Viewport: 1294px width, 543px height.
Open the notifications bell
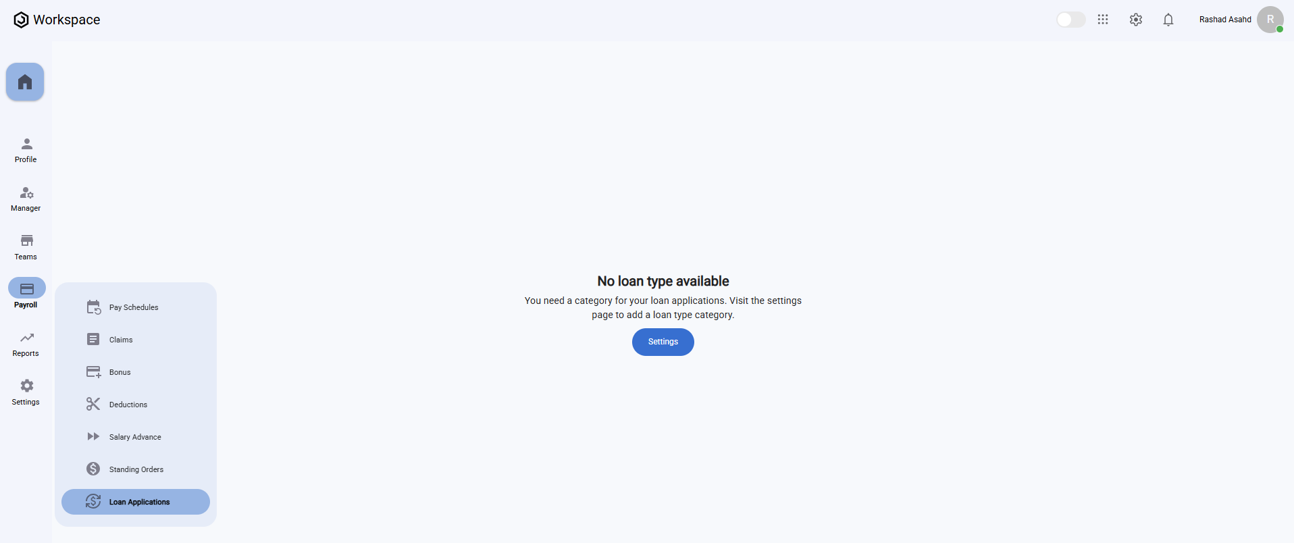click(1168, 20)
